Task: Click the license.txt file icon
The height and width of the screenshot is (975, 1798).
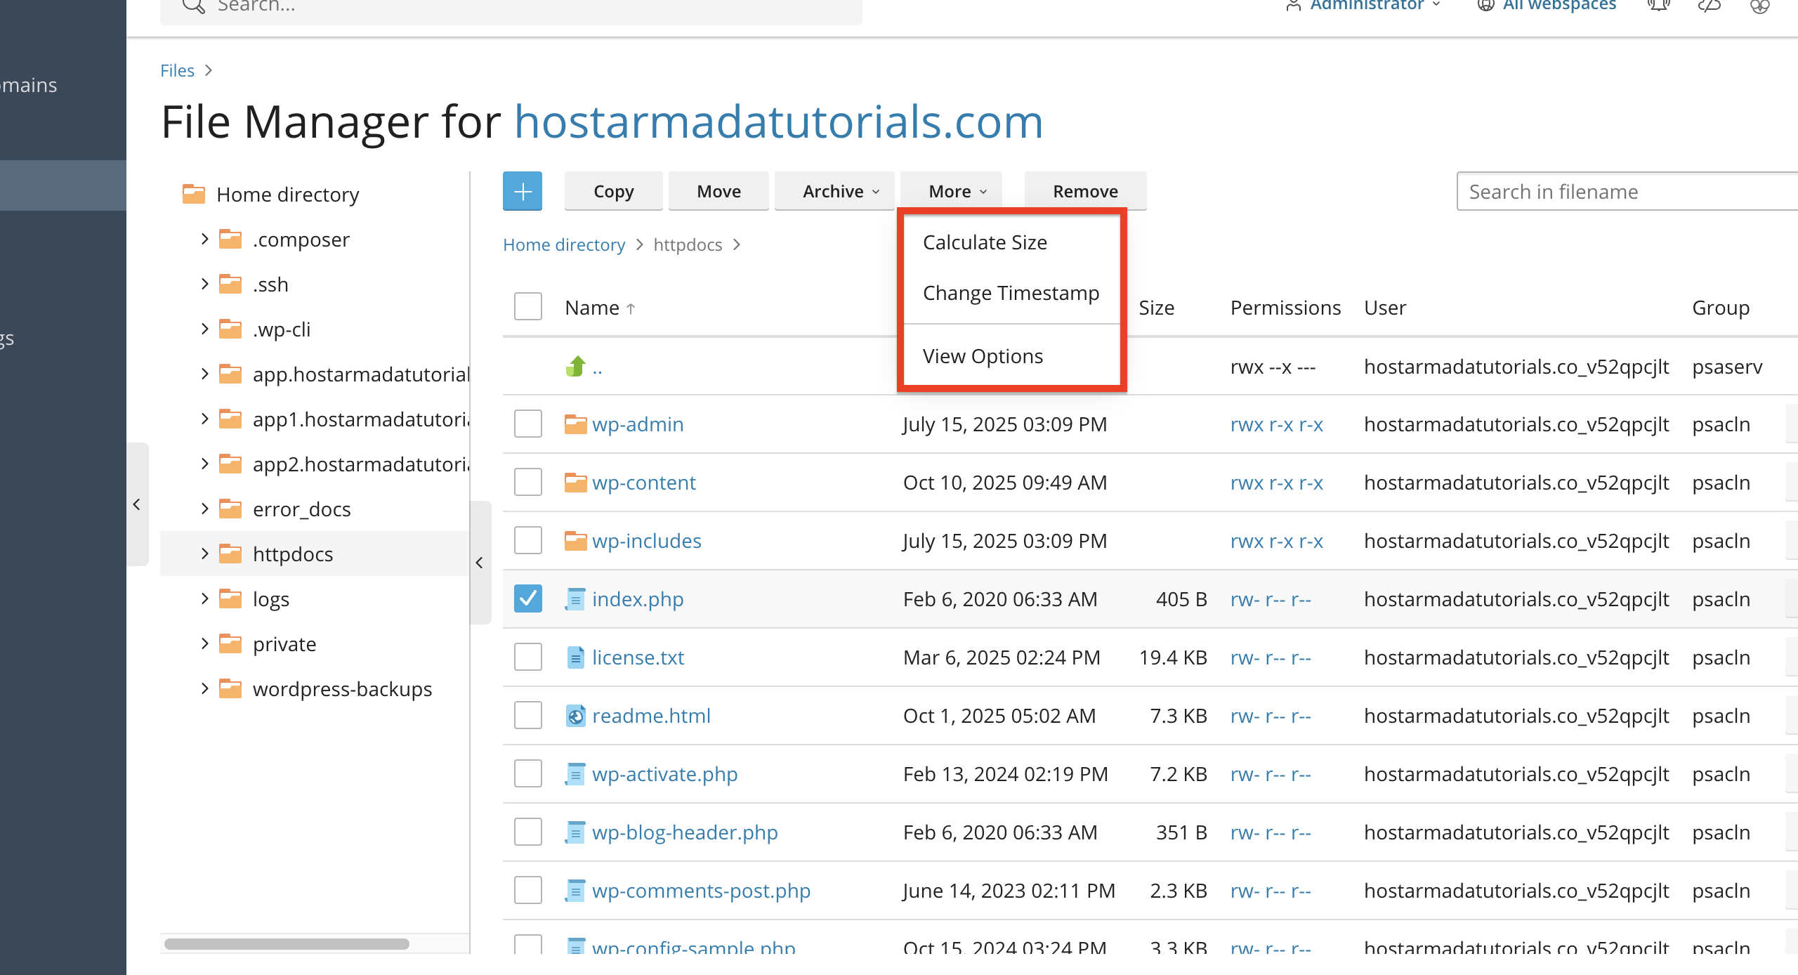Action: coord(575,657)
